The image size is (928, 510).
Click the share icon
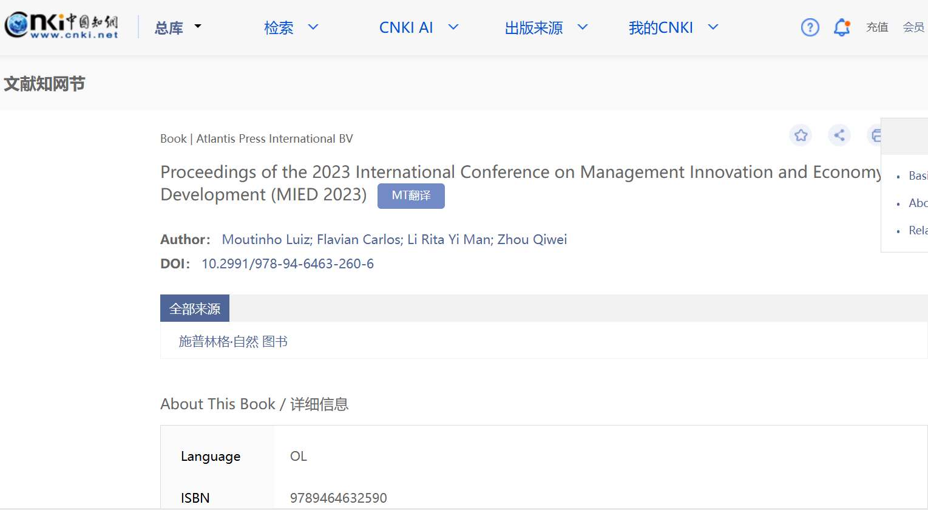(839, 135)
